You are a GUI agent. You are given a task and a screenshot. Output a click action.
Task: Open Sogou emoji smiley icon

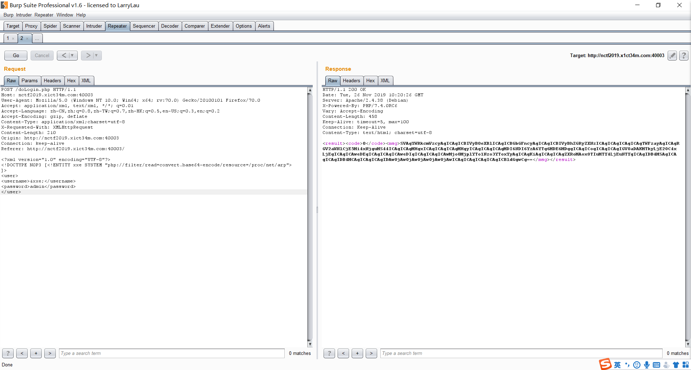[637, 365]
